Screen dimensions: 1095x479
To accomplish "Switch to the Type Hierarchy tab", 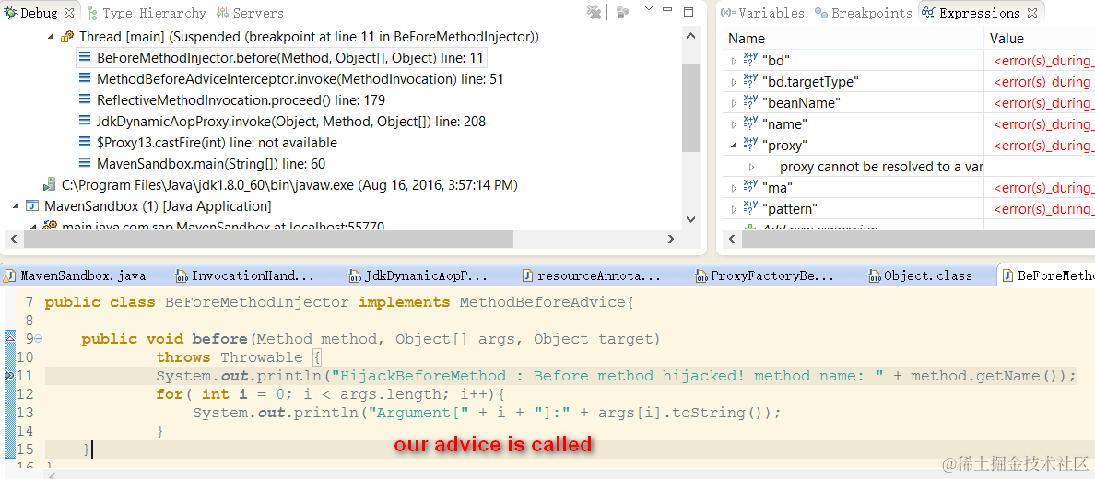I will (147, 13).
